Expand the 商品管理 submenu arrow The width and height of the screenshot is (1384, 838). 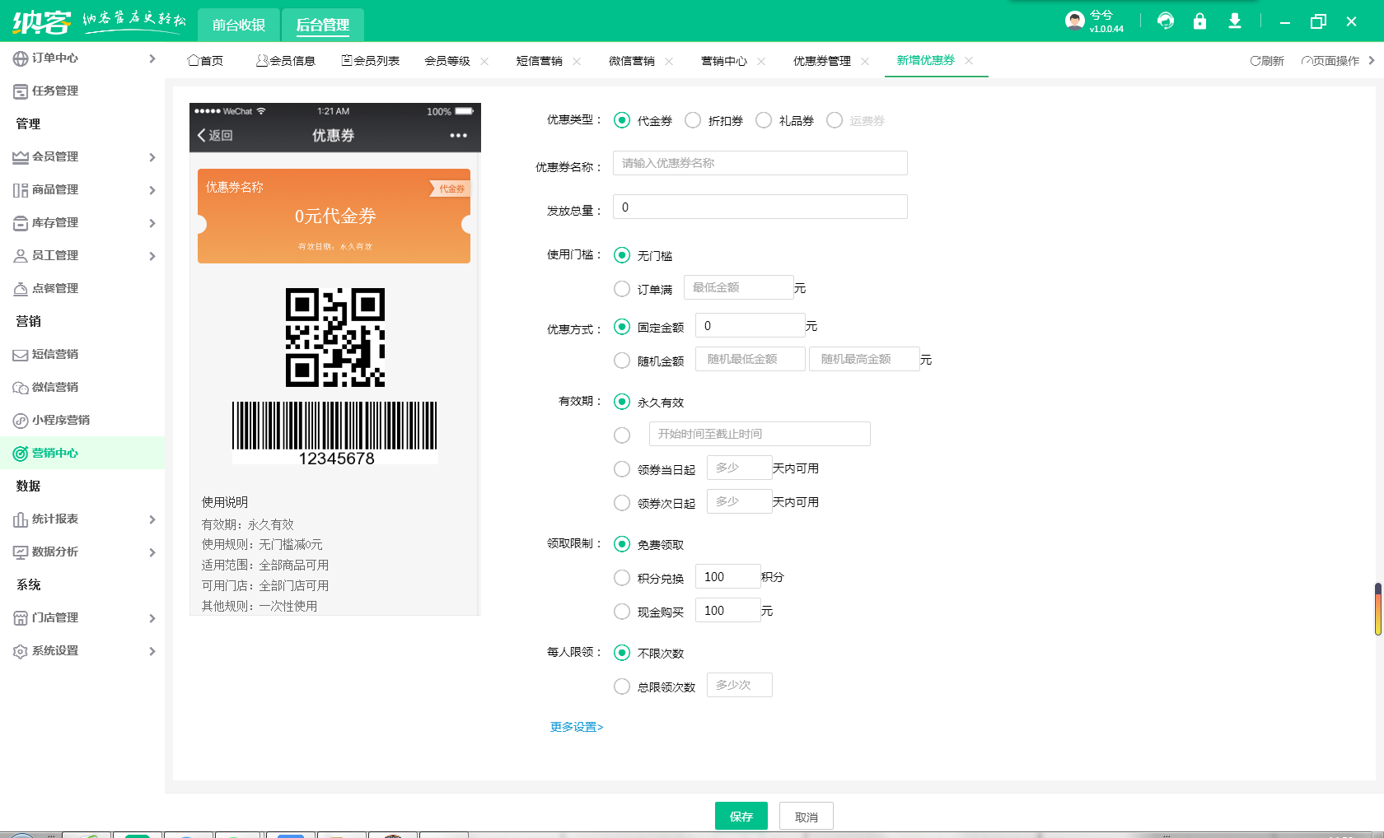[152, 190]
